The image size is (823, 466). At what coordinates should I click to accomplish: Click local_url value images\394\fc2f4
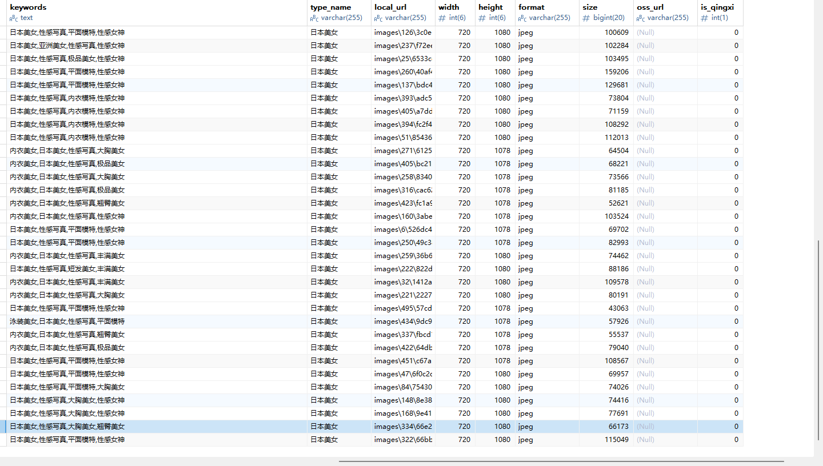point(403,124)
